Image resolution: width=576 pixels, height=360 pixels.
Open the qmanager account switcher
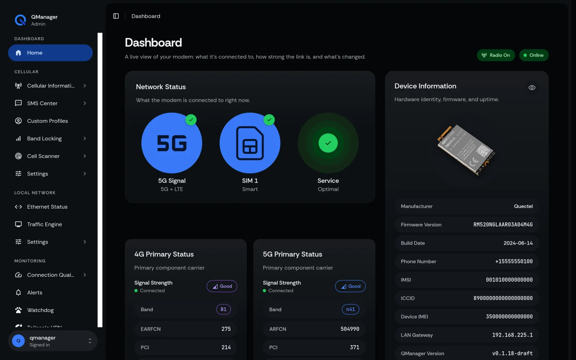point(53,341)
